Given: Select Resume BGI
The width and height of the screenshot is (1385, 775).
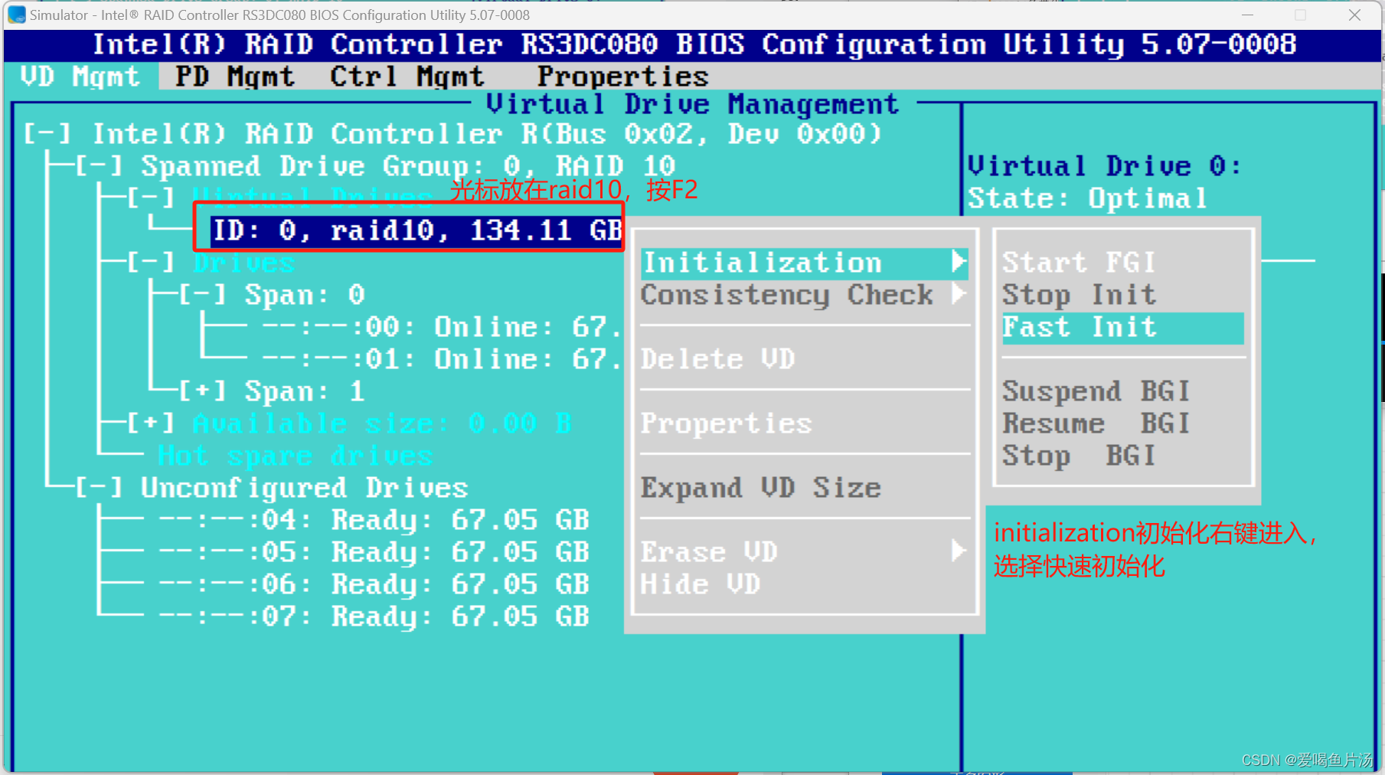Looking at the screenshot, I should click(x=1096, y=423).
